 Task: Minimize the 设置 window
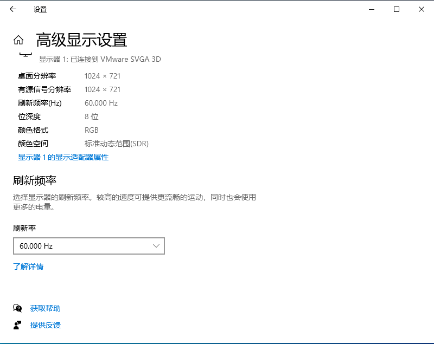point(372,9)
